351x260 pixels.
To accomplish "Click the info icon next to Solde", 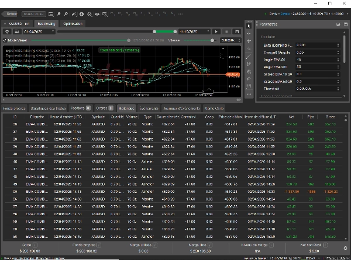I will pyautogui.click(x=35, y=245).
